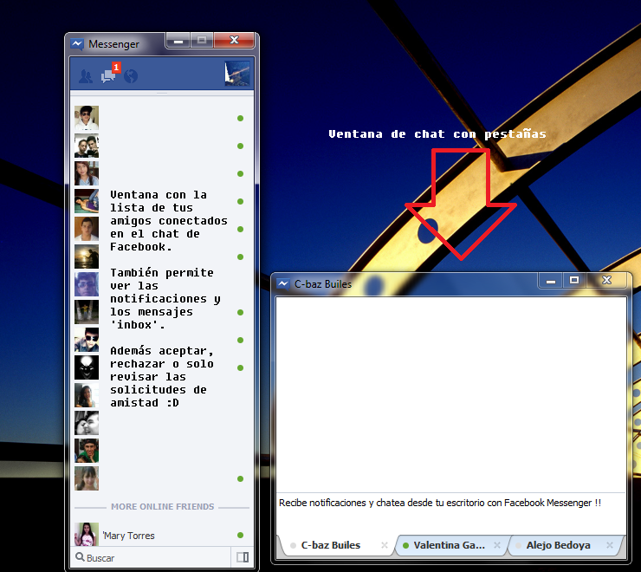Open chat with 'Mary Torres
This screenshot has height=572, width=641.
(x=162, y=536)
